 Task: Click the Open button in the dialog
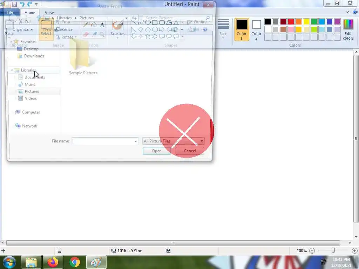[157, 151]
